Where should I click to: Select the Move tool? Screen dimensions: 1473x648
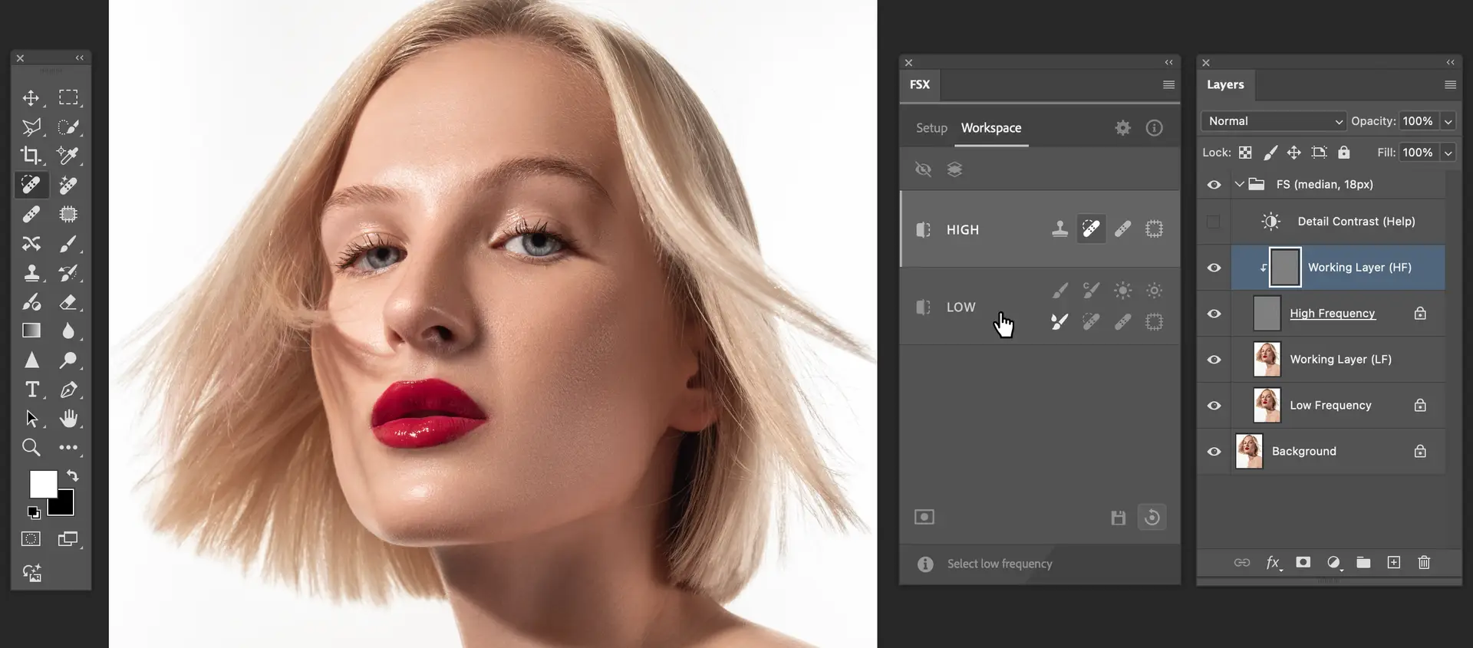(x=31, y=98)
